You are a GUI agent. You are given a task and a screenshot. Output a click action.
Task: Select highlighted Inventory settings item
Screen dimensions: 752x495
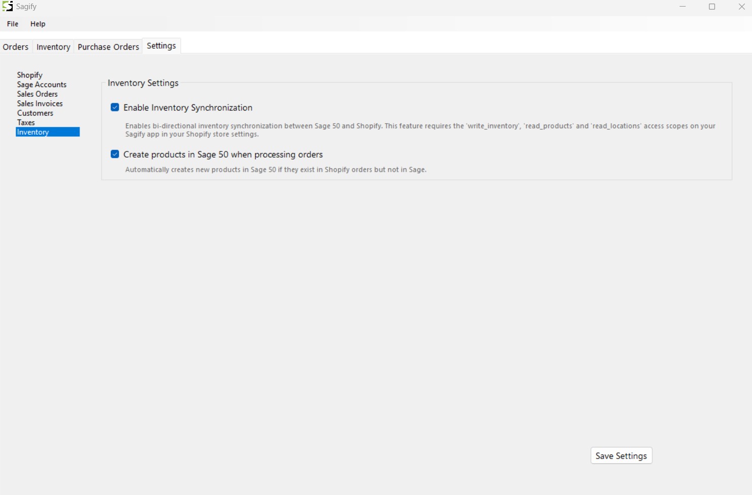48,132
